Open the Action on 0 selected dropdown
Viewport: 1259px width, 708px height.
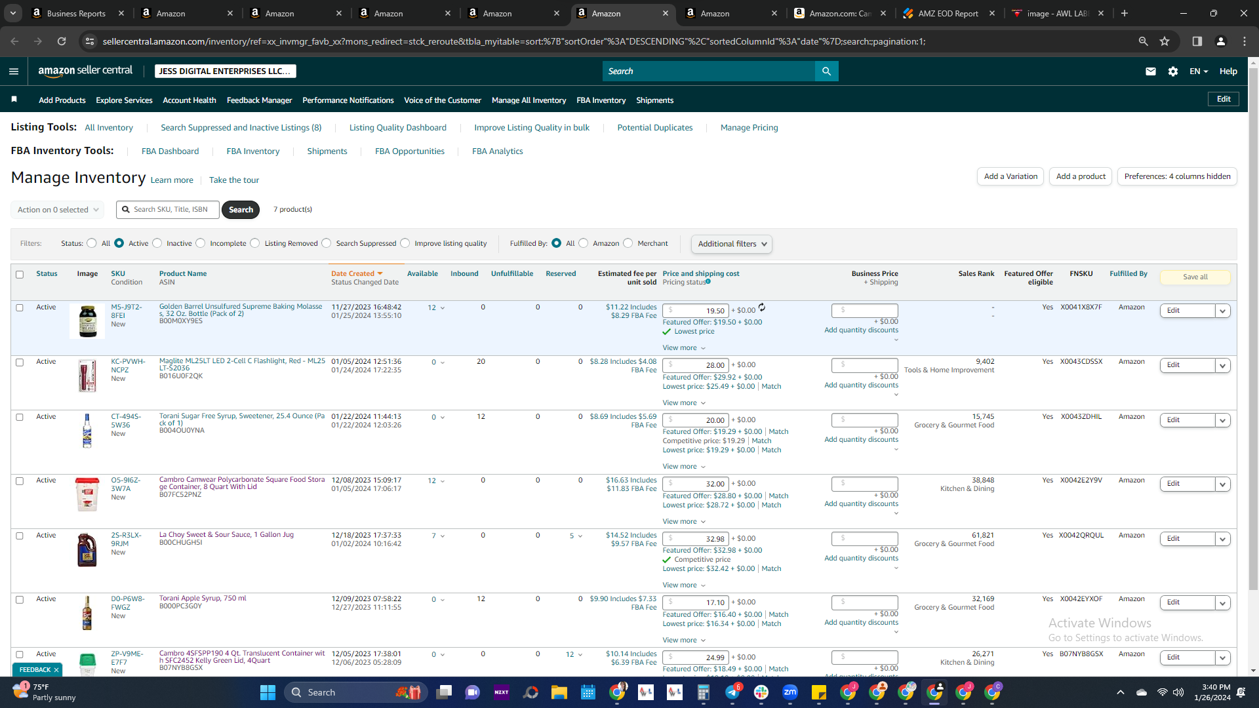(x=58, y=210)
